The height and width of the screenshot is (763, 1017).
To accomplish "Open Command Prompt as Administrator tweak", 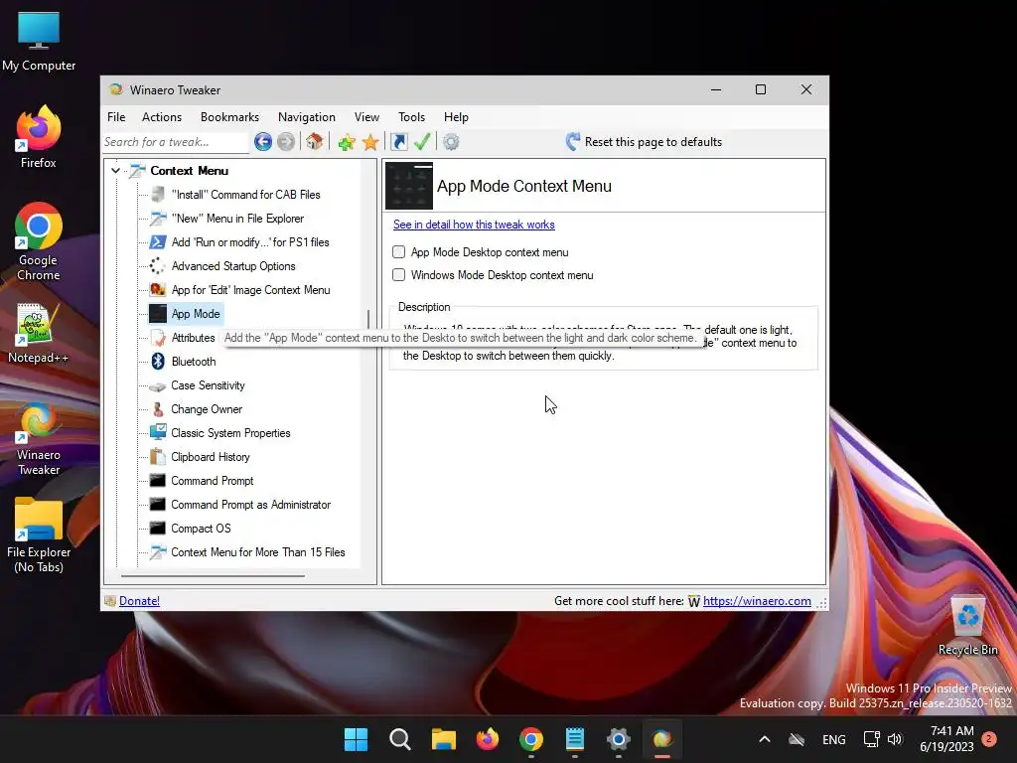I will tap(250, 505).
